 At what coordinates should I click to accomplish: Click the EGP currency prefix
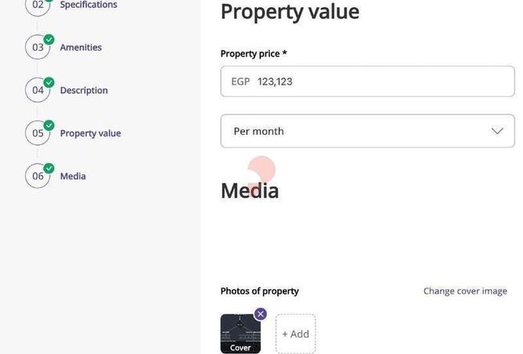pyautogui.click(x=240, y=81)
